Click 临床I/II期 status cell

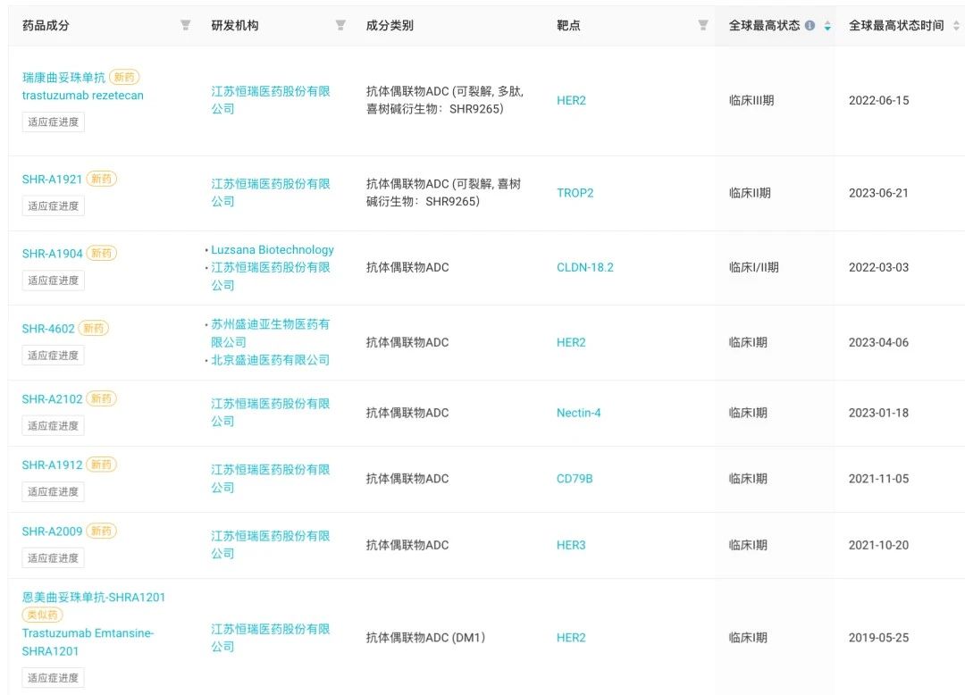point(754,267)
